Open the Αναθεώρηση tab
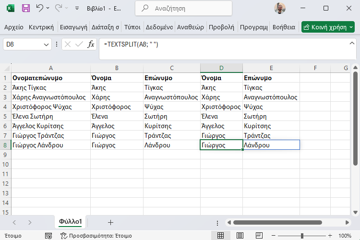 tap(191, 27)
